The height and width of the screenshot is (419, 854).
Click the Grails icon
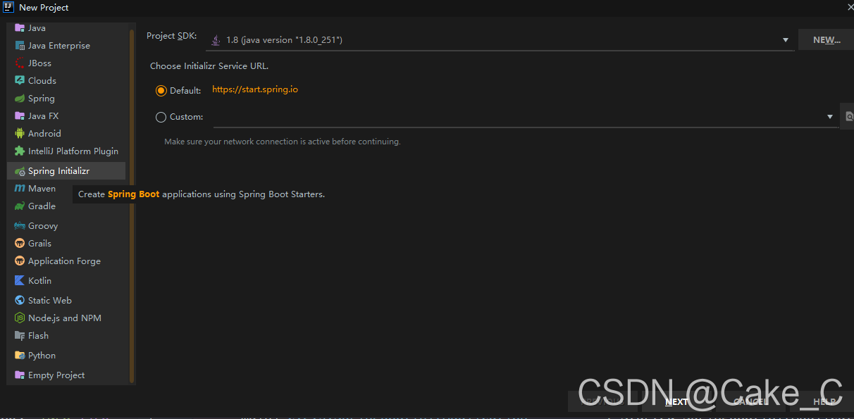pos(20,244)
